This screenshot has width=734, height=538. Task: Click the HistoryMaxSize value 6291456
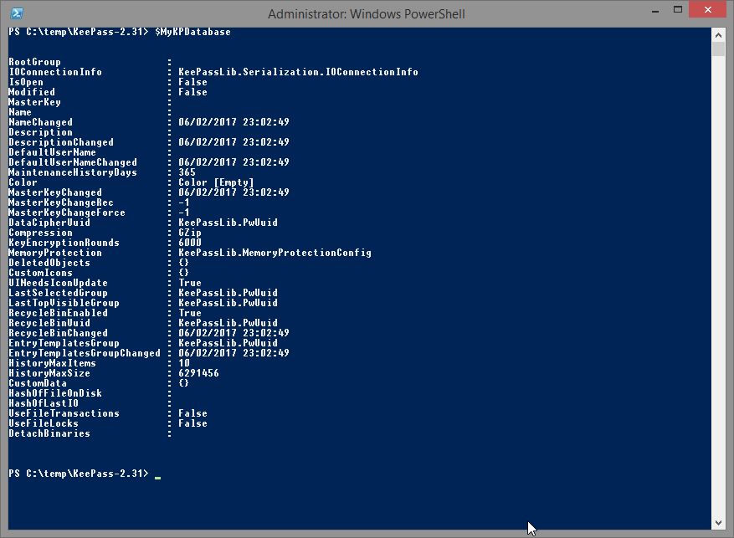(x=198, y=373)
